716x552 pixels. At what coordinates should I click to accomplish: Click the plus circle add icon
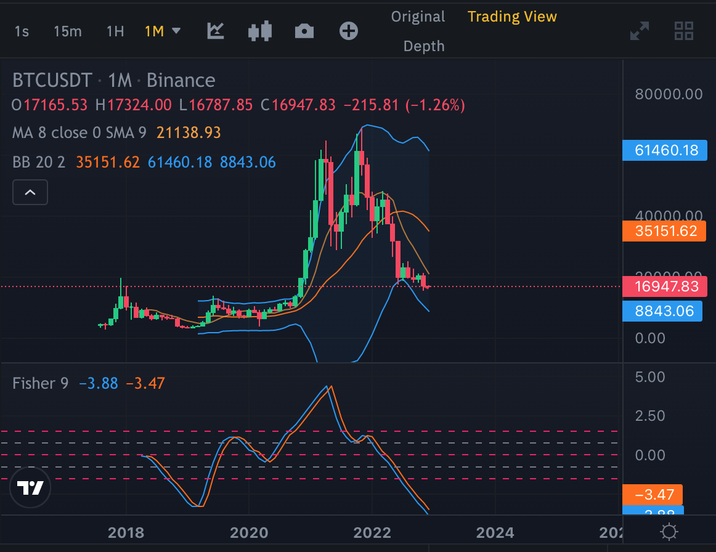tap(348, 31)
